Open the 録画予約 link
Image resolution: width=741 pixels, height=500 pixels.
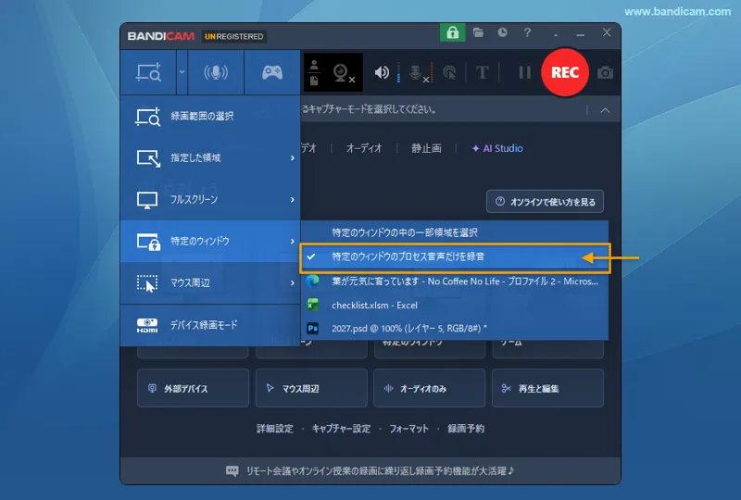[466, 429]
